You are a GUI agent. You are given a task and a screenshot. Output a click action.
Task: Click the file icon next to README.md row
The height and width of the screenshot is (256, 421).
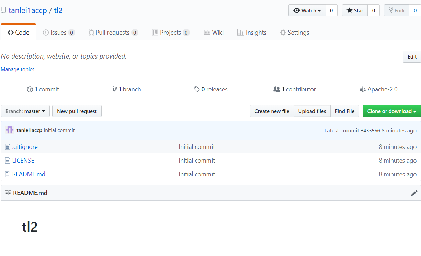click(x=8, y=174)
